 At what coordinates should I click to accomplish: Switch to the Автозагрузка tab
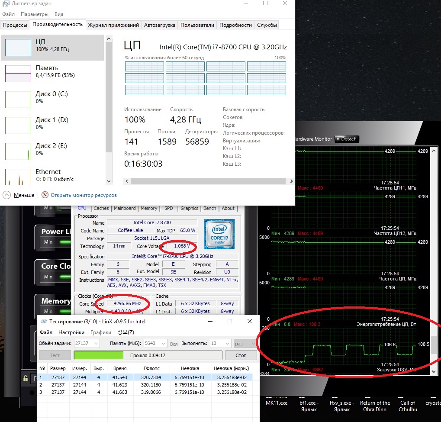click(159, 25)
